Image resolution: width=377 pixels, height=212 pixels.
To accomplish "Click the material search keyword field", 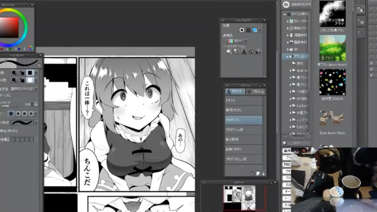I will [298, 143].
